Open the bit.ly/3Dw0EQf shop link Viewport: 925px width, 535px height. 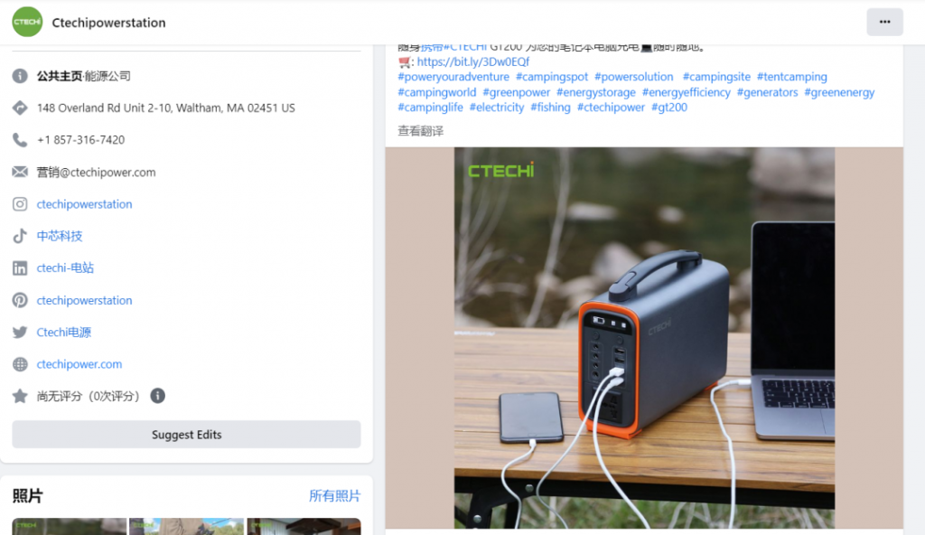pos(473,61)
